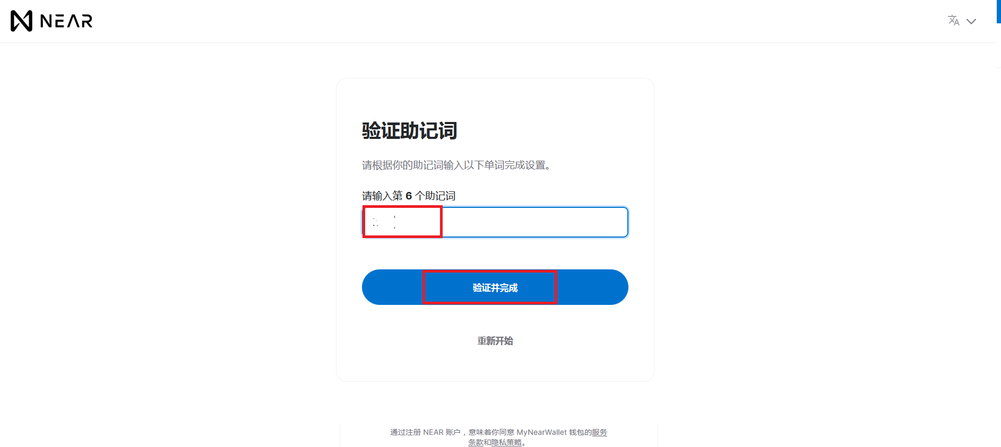The image size is (1001, 447).
Task: Click the MyNearWallet word in the footer
Action: 541,432
